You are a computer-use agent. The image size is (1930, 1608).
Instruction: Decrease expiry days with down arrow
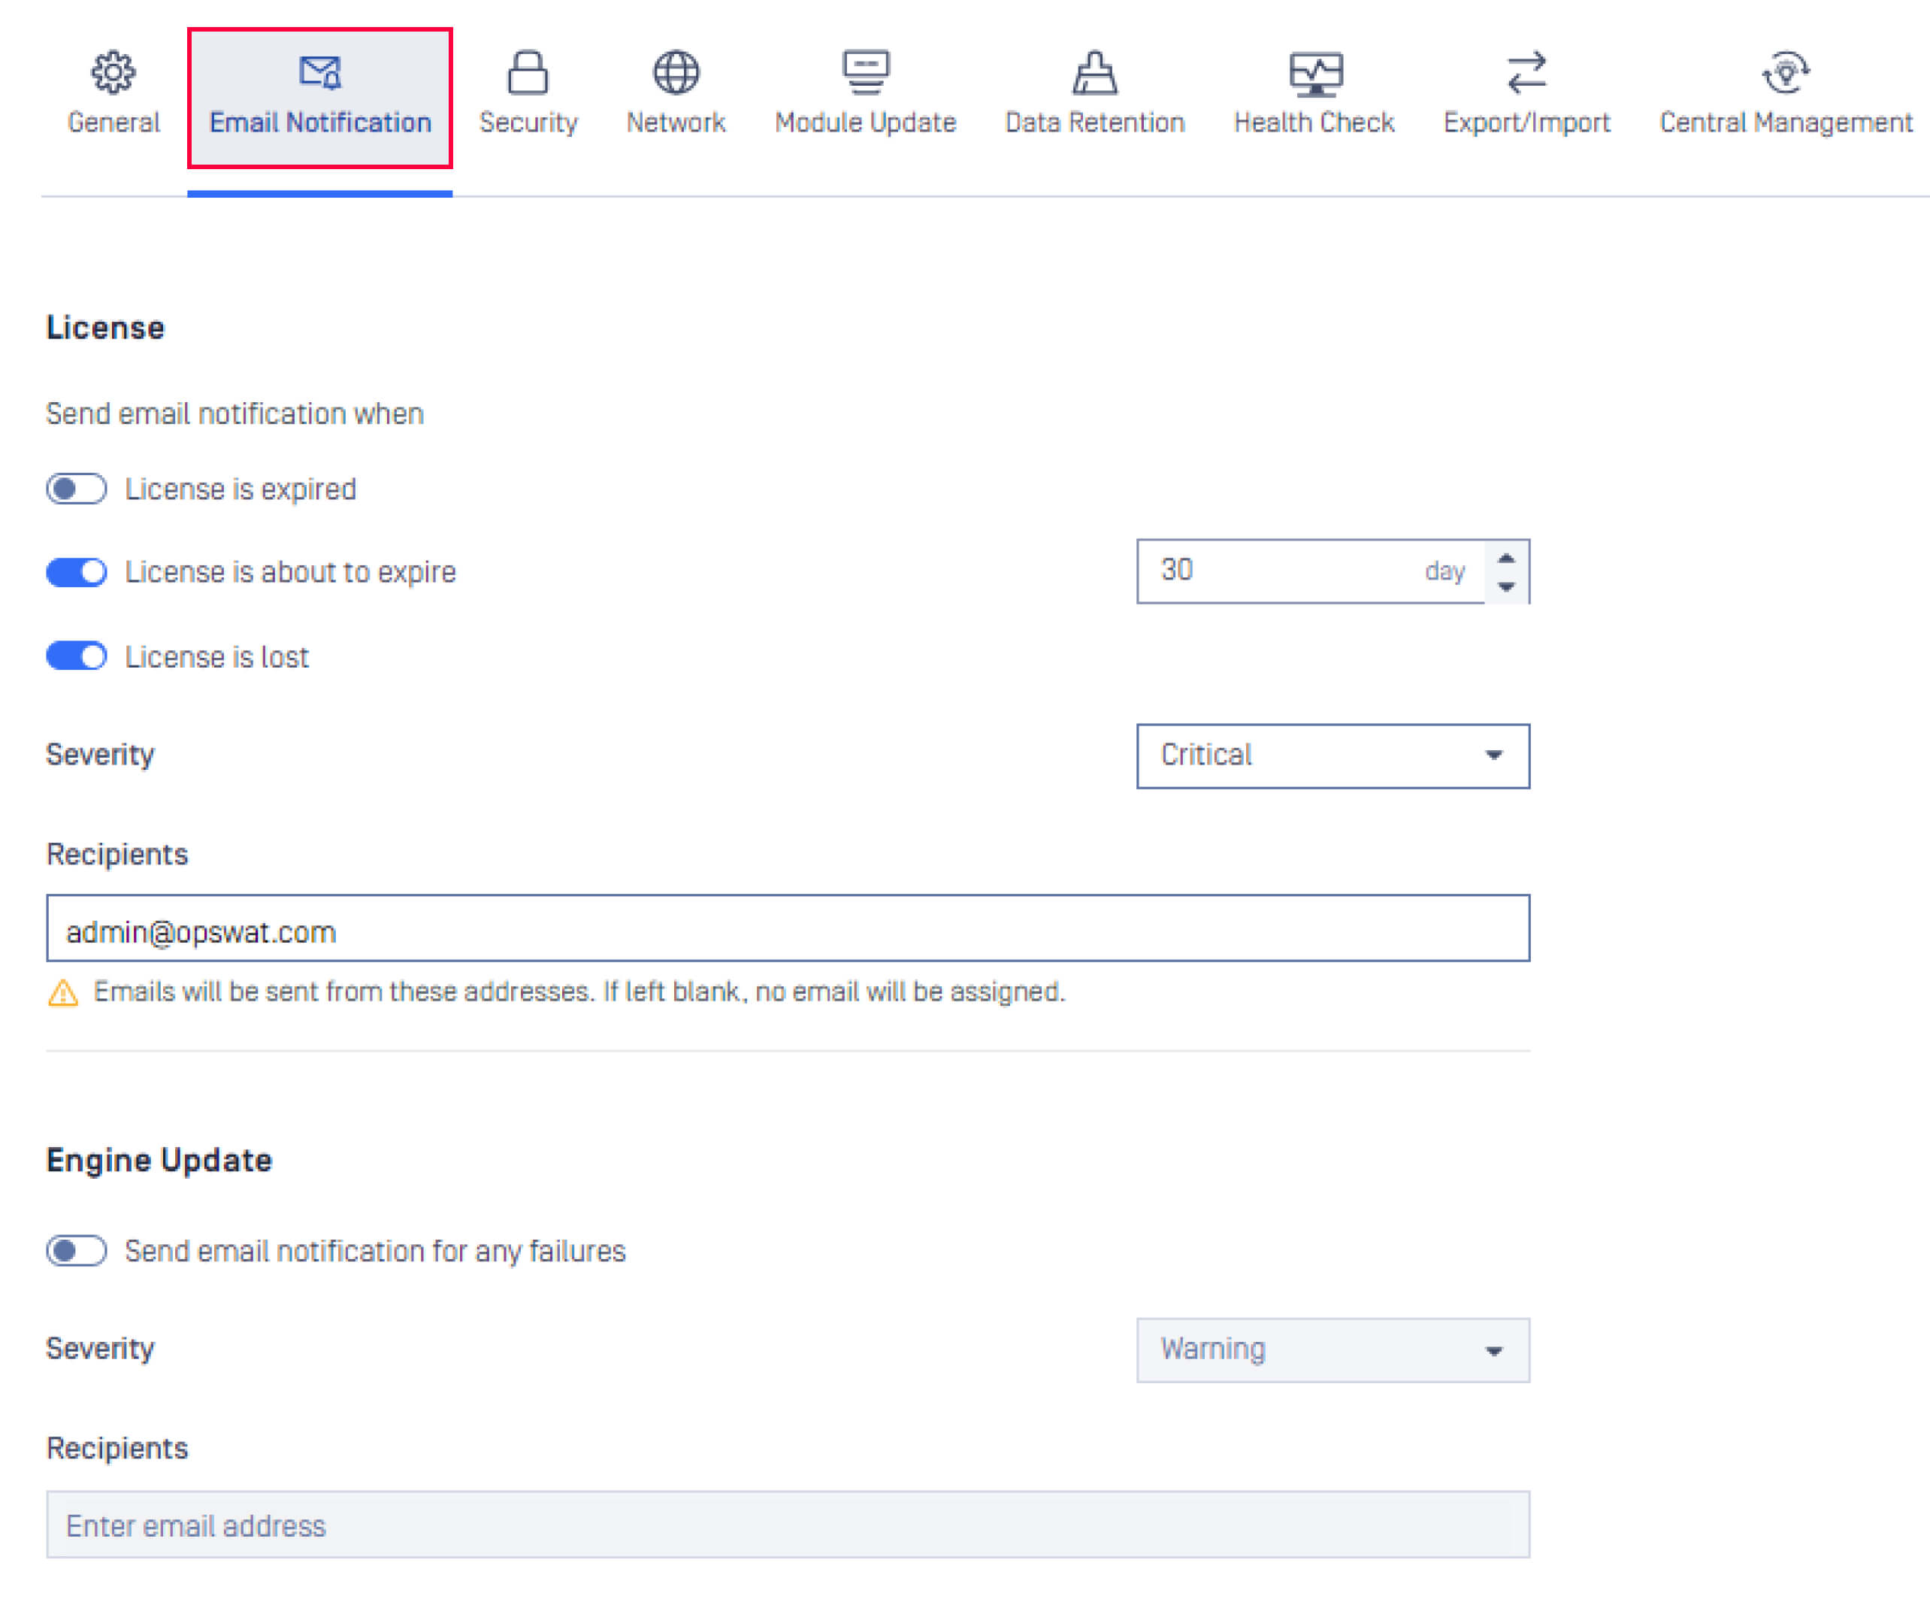pyautogui.click(x=1505, y=586)
